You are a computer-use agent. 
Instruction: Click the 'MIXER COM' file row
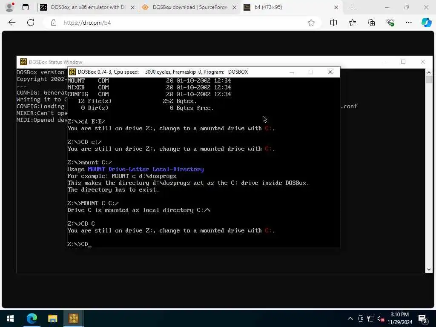pyautogui.click(x=149, y=87)
